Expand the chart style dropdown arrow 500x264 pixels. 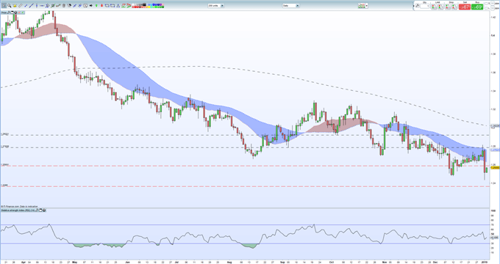coord(367,6)
